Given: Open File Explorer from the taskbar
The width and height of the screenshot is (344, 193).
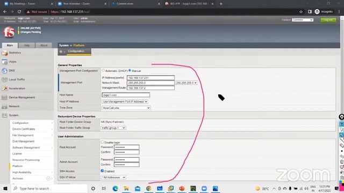Looking at the screenshot, I should pos(126,188).
